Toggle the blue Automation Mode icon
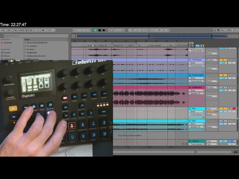This screenshot has height=179, width=239. (x=198, y=46)
